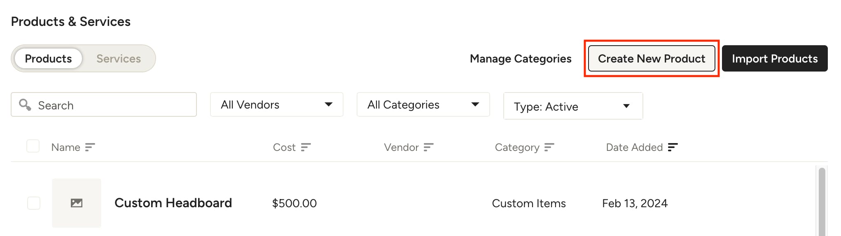This screenshot has width=841, height=236.
Task: Select the Products tab
Action: 48,59
